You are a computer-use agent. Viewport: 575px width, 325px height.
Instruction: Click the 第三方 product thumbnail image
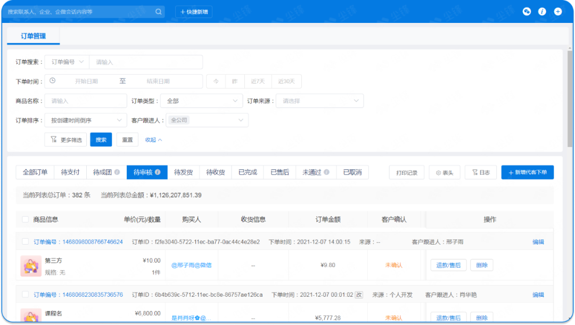click(31, 265)
